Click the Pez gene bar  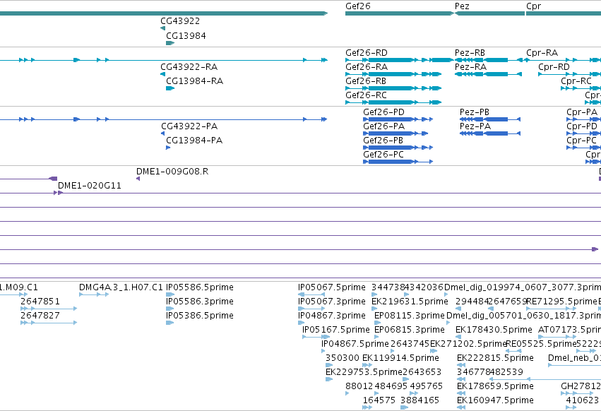(489, 13)
